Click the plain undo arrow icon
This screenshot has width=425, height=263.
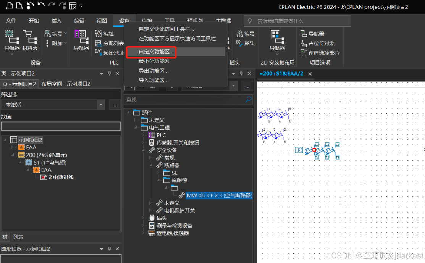41,5
